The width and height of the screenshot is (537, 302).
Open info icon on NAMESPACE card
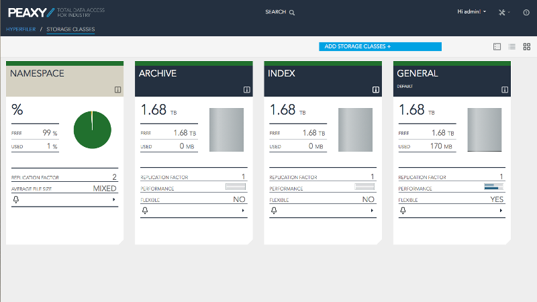(x=117, y=89)
